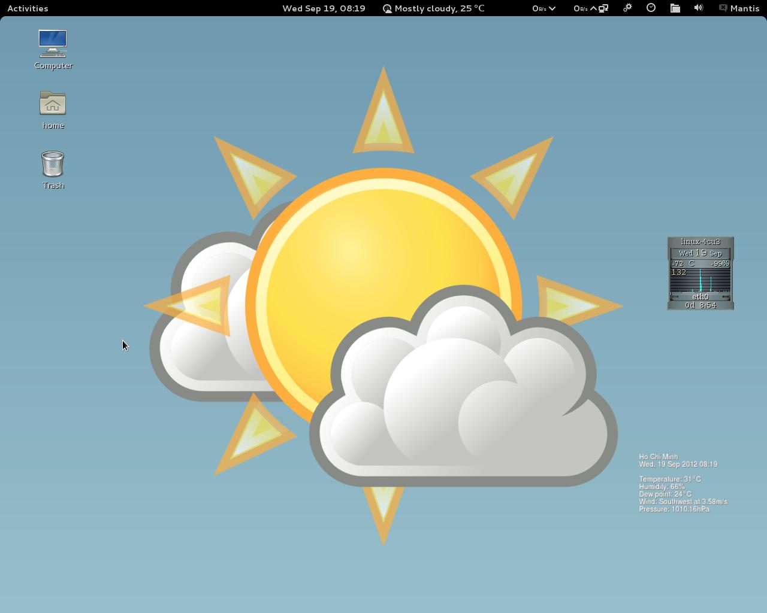Open the weather menu showing Mostly cloudy, 25 °C
Screen dimensions: 767x613
pos(433,8)
